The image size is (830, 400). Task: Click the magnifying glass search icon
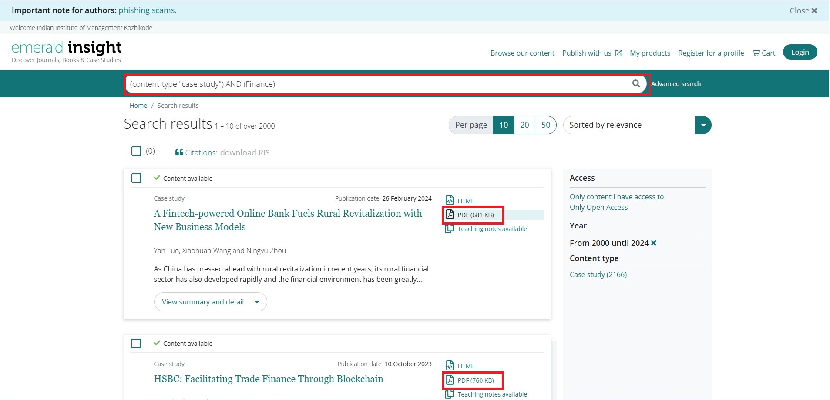click(x=636, y=83)
